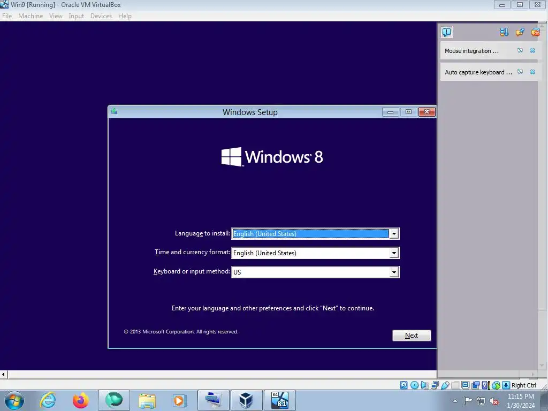
Task: Open the Input menu
Action: pyautogui.click(x=76, y=16)
